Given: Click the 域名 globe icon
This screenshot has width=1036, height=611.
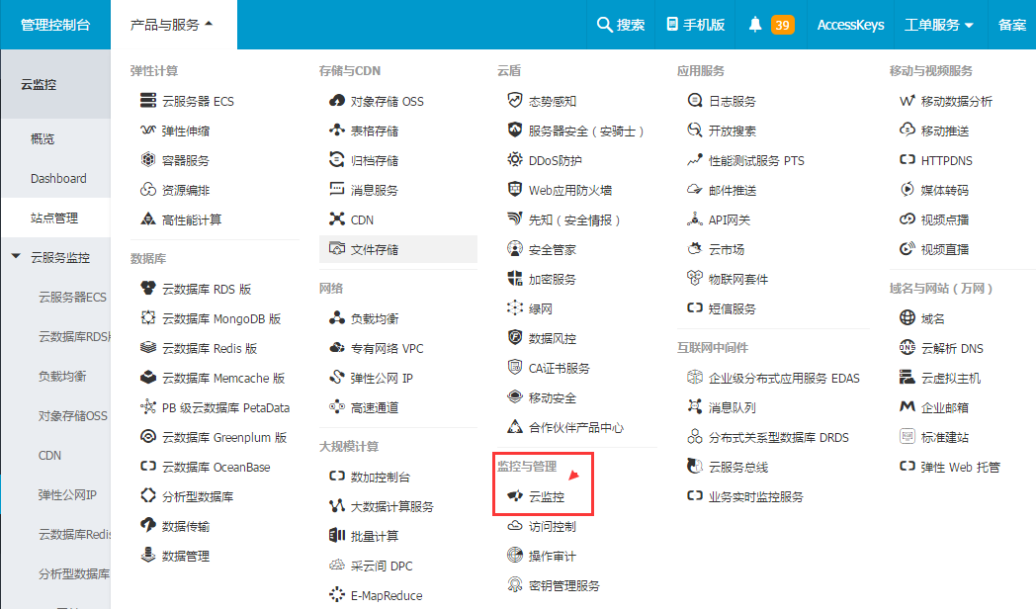Looking at the screenshot, I should pyautogui.click(x=906, y=318).
